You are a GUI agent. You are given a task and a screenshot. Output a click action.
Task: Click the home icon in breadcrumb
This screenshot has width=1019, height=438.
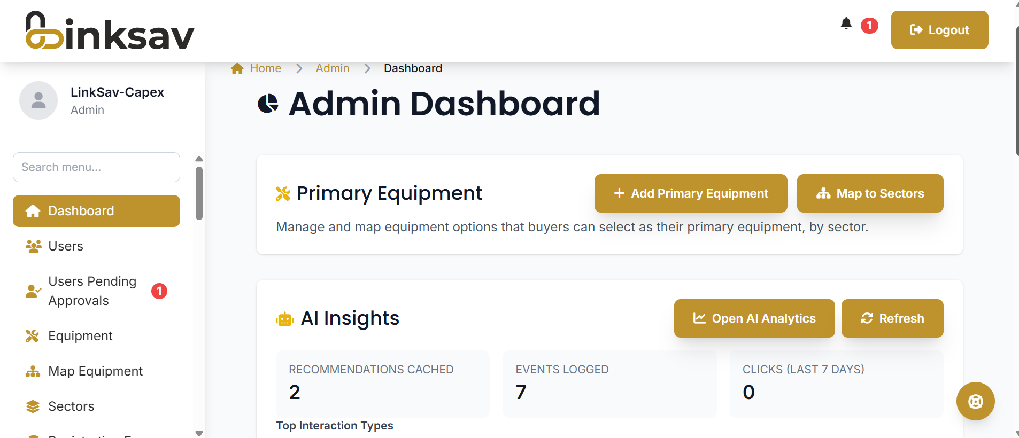pos(237,68)
